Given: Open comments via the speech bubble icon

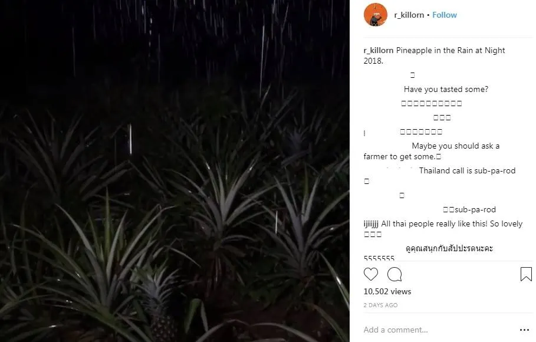Looking at the screenshot, I should pyautogui.click(x=394, y=274).
